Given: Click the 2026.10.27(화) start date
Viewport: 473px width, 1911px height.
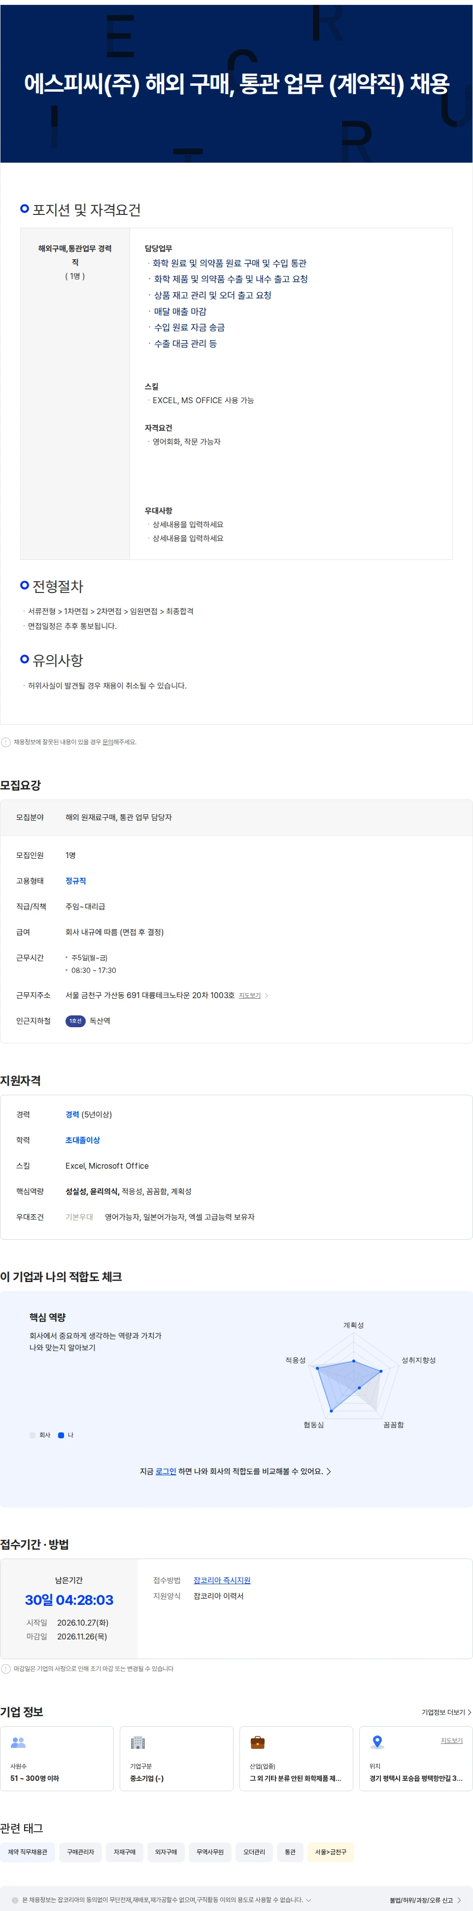Looking at the screenshot, I should tap(82, 1623).
